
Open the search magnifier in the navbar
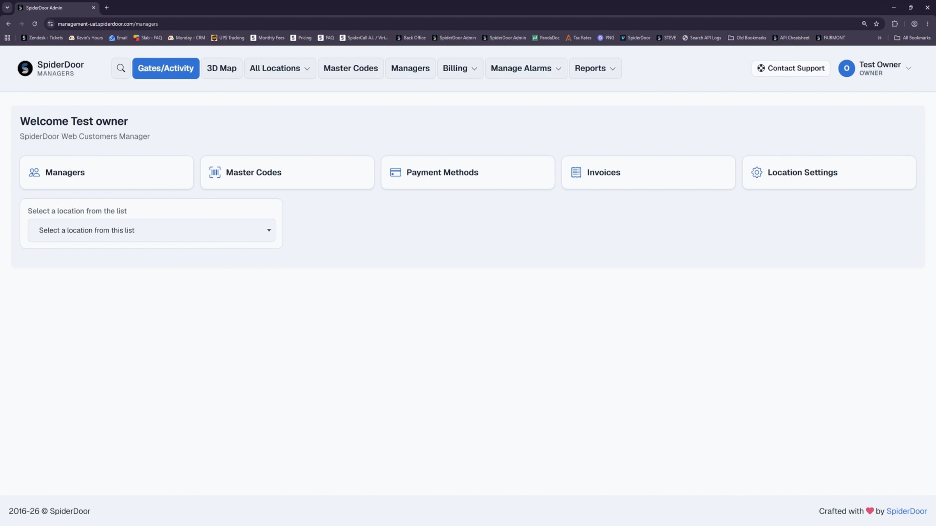tap(121, 68)
